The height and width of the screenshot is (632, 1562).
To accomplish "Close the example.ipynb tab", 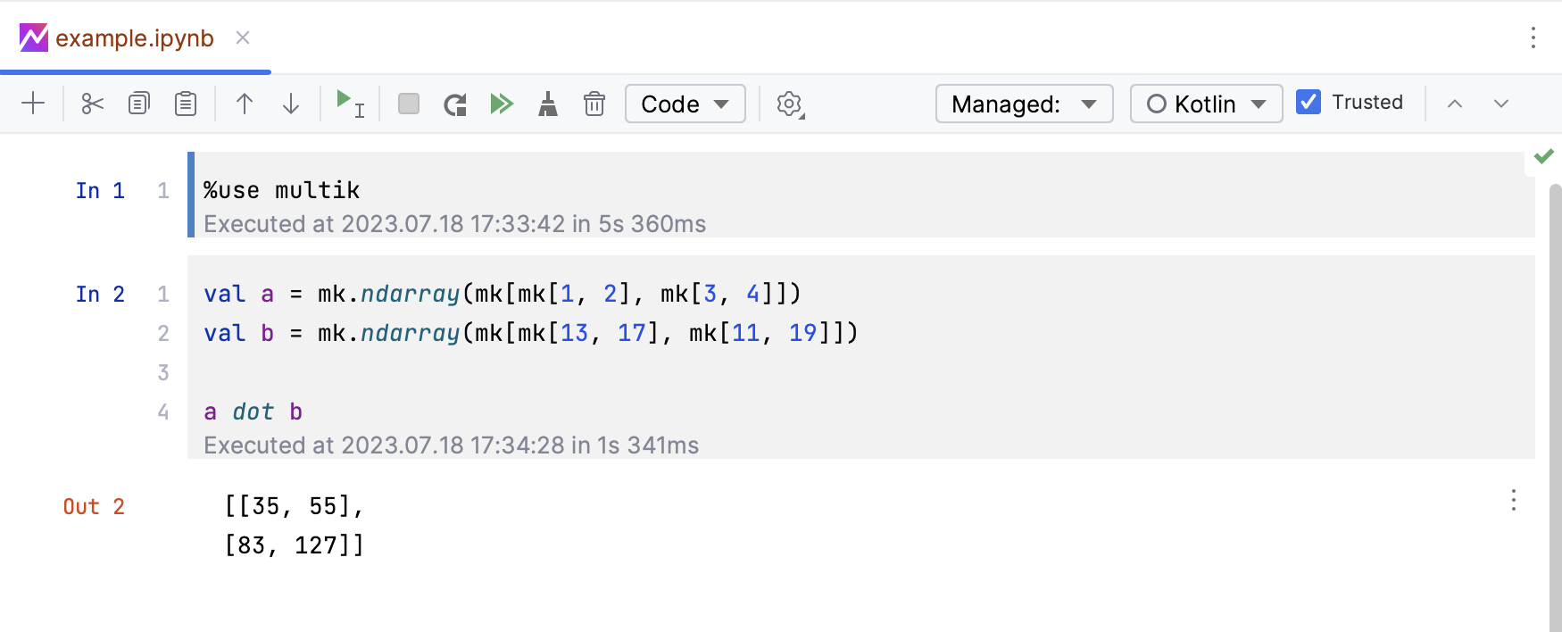I will point(243,37).
